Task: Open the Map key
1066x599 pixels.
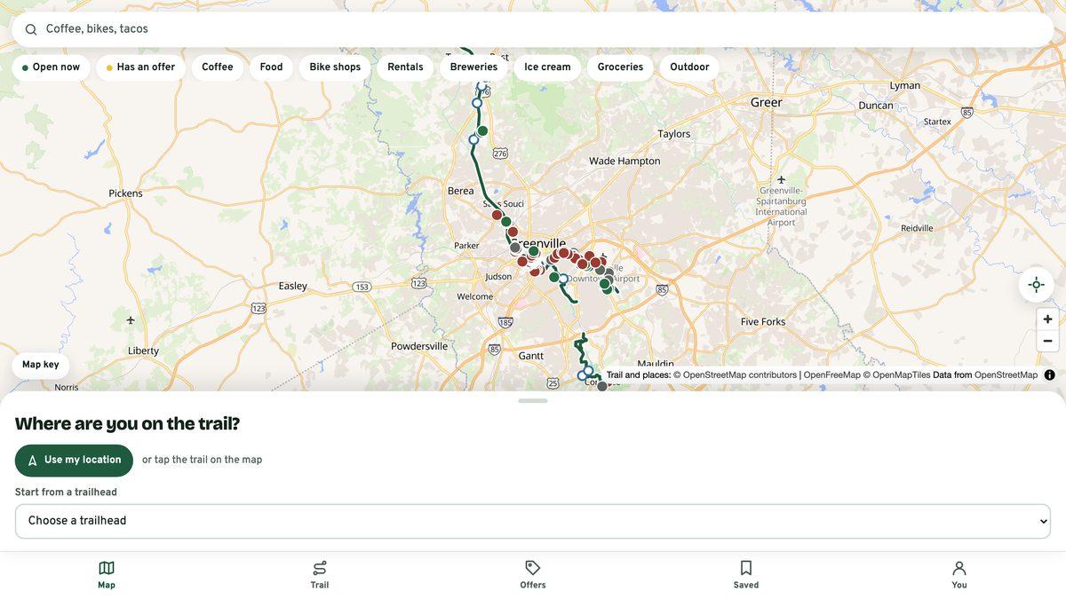Action: 41,366
